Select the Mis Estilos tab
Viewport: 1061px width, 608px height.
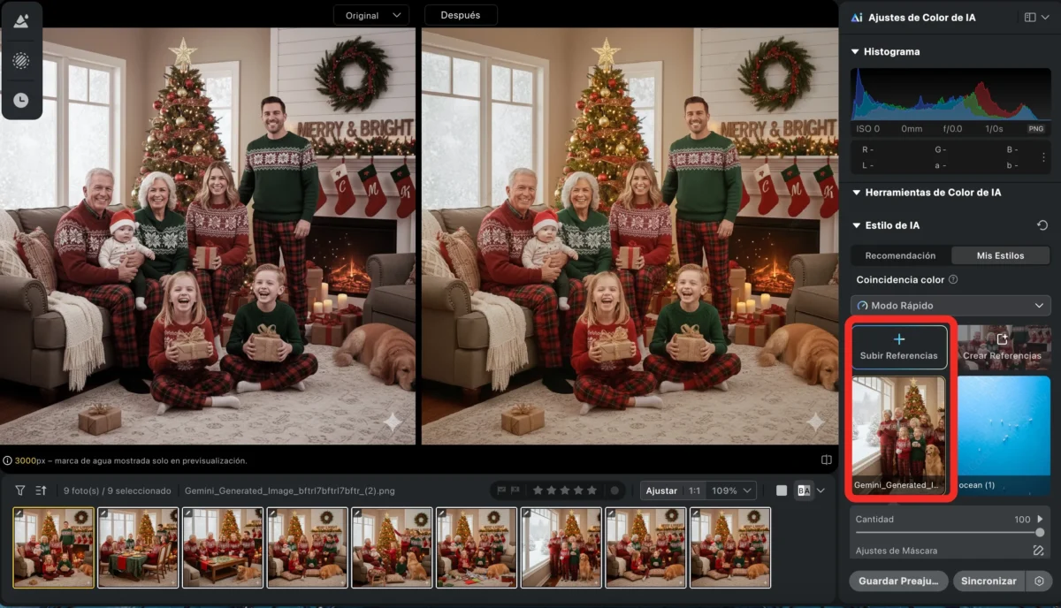coord(1000,255)
